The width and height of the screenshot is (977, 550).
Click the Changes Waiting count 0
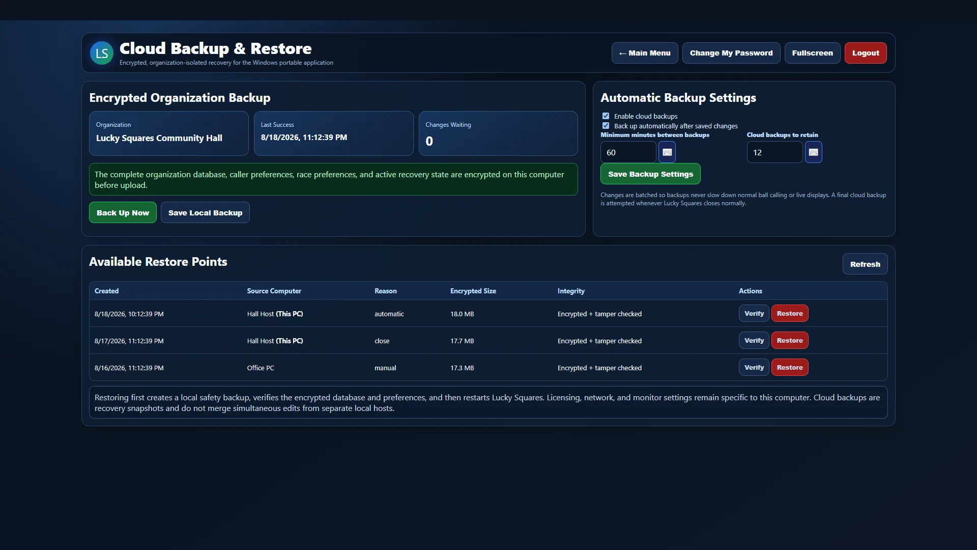429,141
